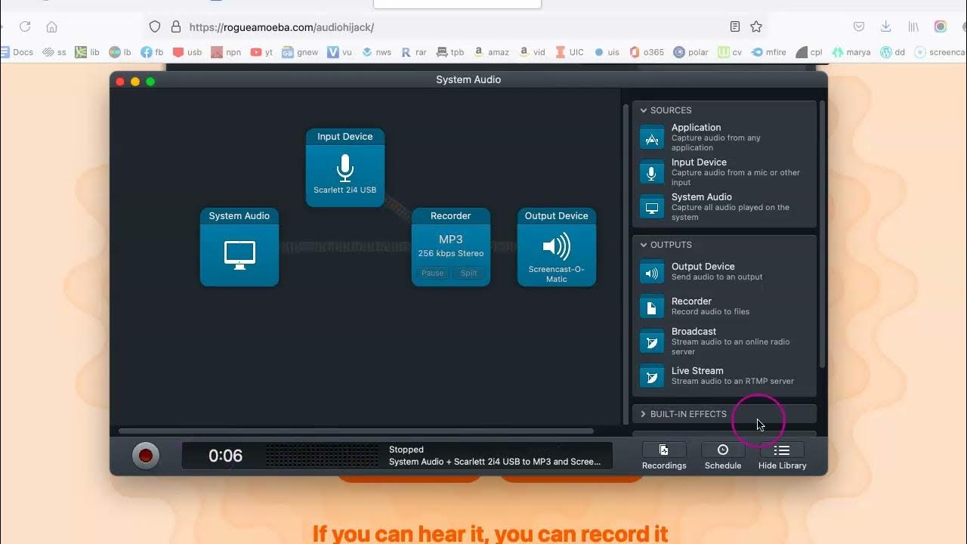Open the gnew bookmark

tap(300, 52)
